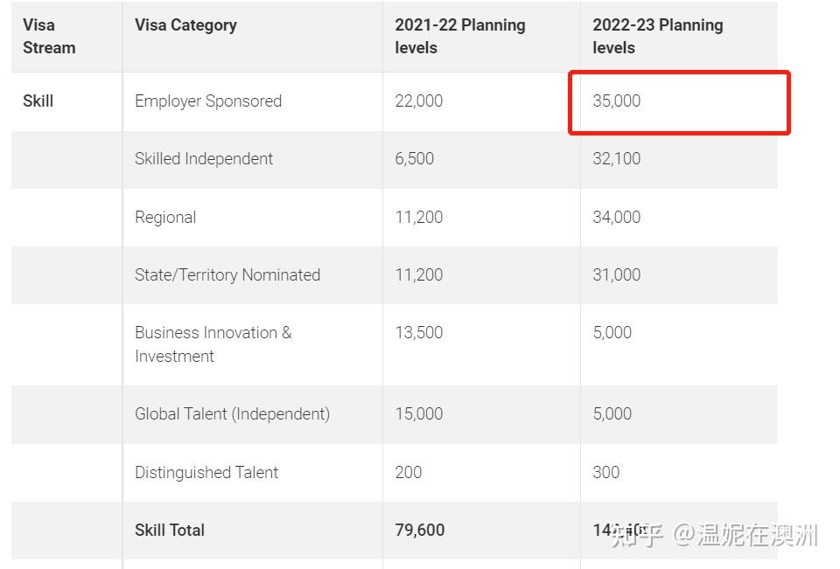This screenshot has width=840, height=569.
Task: Click Global Talent (Independent) label
Action: point(232,414)
